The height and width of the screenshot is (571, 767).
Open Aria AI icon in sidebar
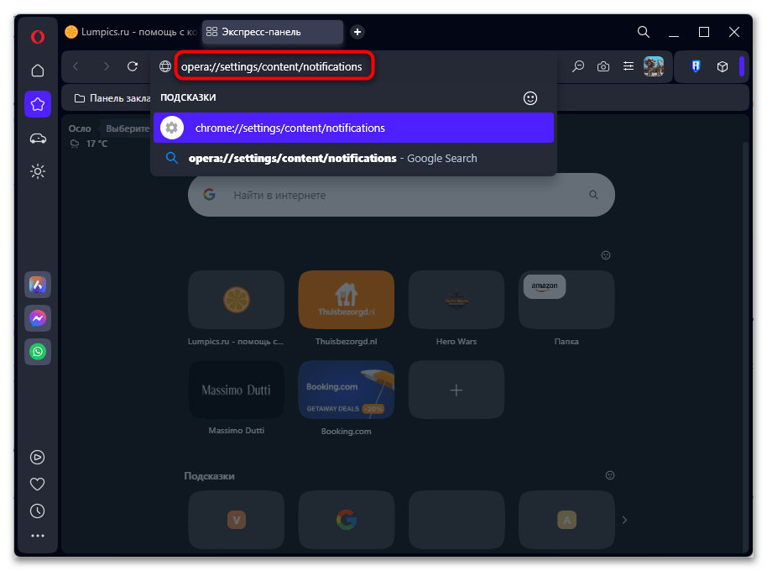[37, 285]
